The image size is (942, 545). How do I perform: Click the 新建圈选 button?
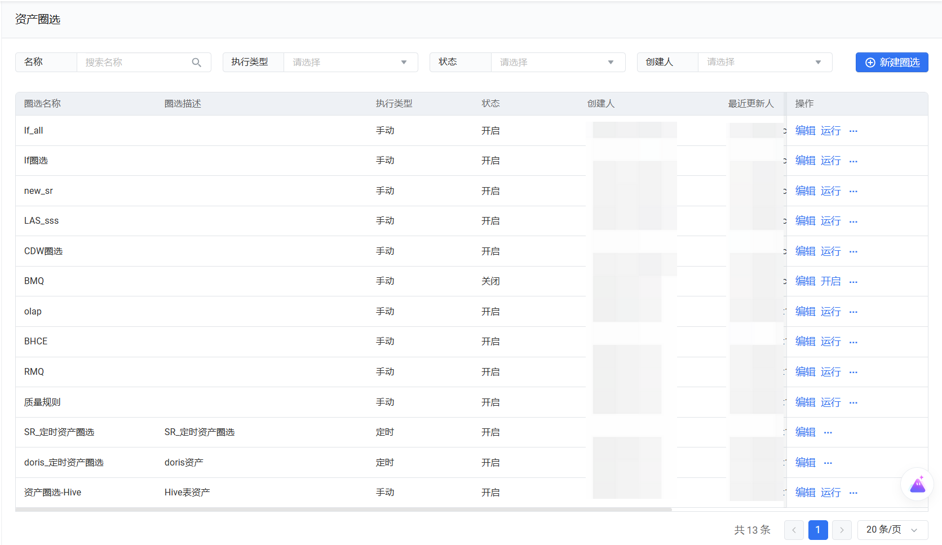tap(891, 63)
